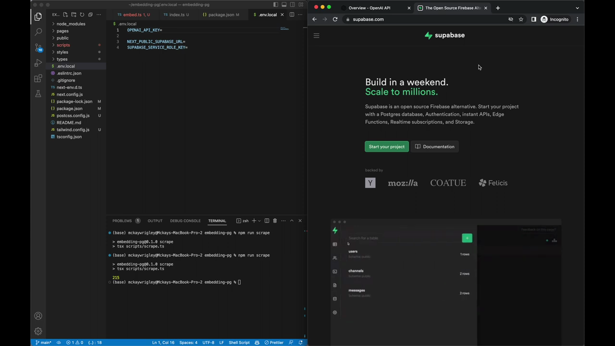Show the Debug Console panel tab
The height and width of the screenshot is (346, 615).
tap(185, 221)
